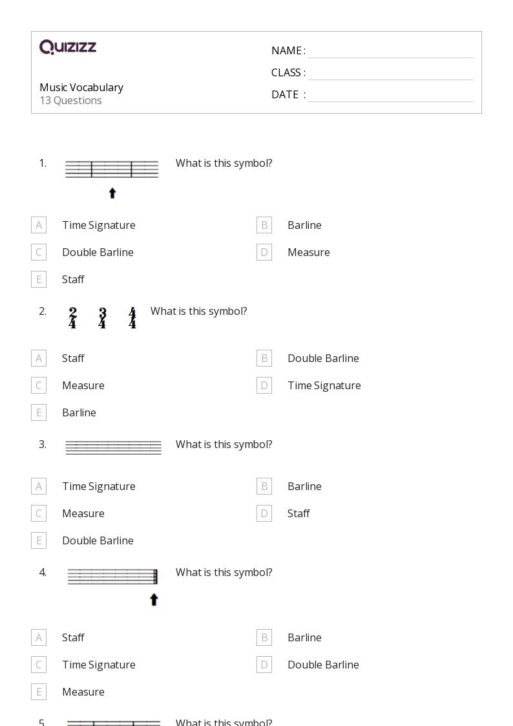Screen dimensions: 513x726
Task: Click the NAME input line
Action: (x=390, y=51)
